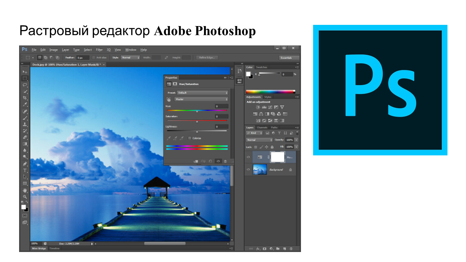This screenshot has width=466, height=262.
Task: Toggle the layer filter switch
Action: point(297,133)
